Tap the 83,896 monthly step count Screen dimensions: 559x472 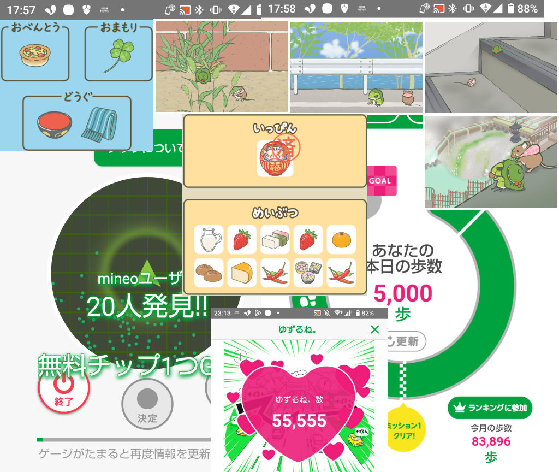[x=491, y=441]
